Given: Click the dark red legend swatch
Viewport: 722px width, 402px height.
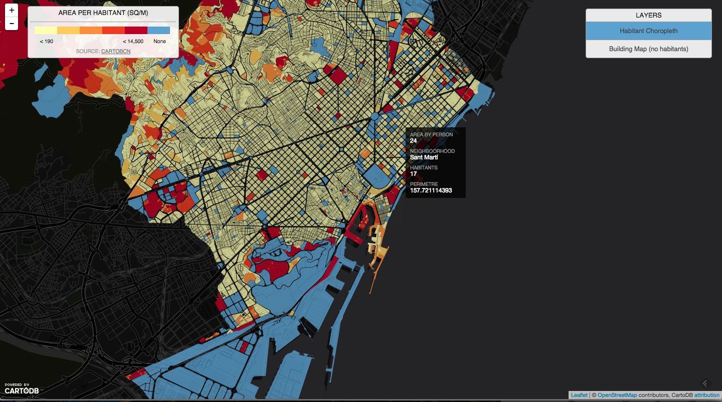Looking at the screenshot, I should coord(136,30).
